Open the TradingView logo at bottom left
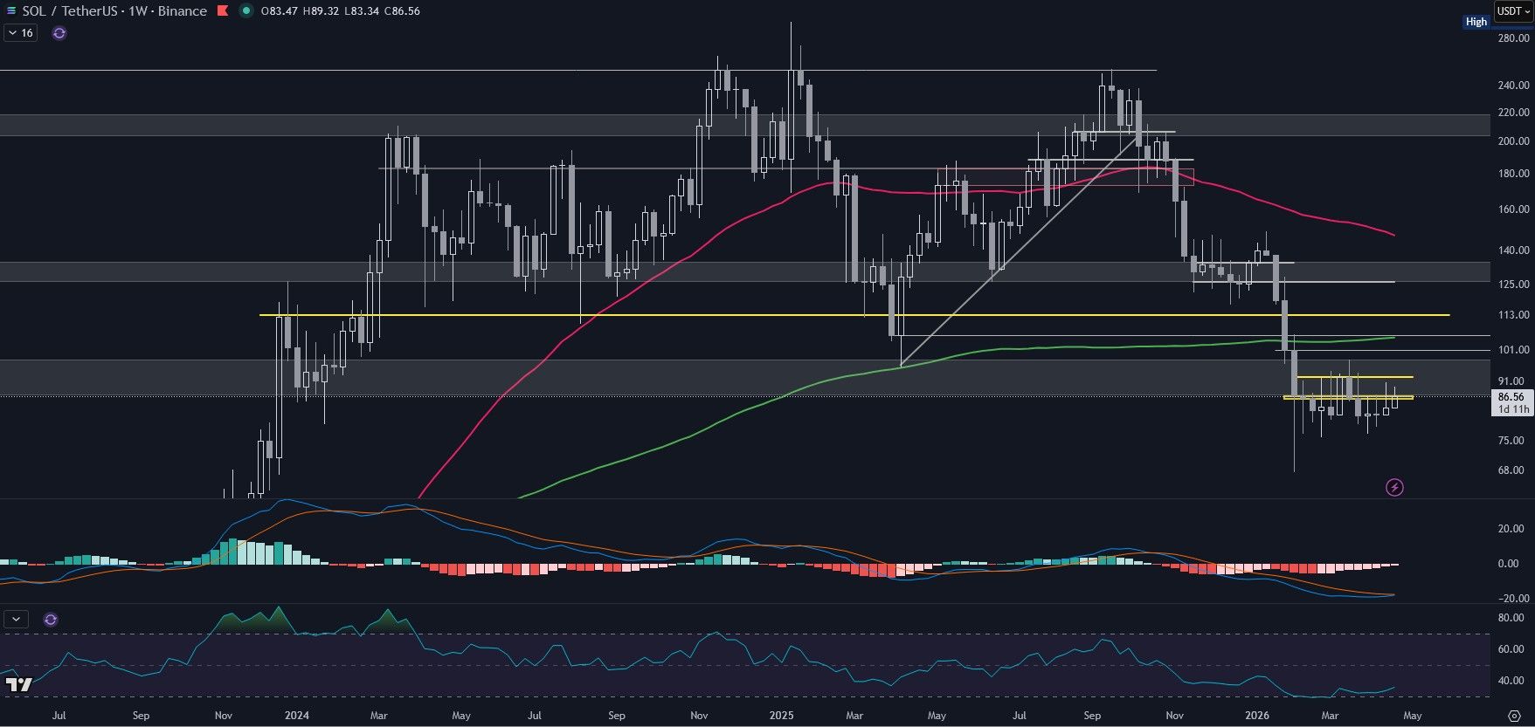1535x727 pixels. tap(17, 685)
